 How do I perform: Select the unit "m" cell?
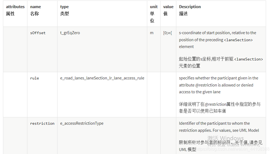coord(152,33)
